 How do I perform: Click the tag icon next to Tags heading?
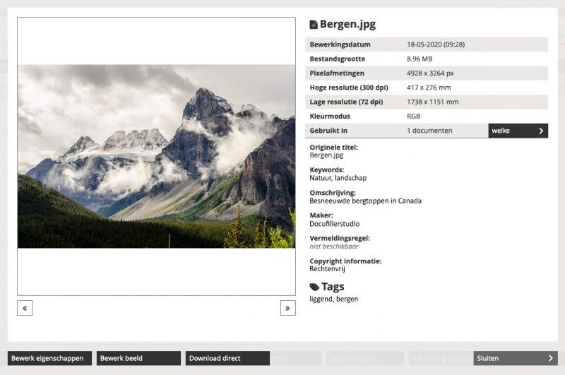(x=314, y=287)
